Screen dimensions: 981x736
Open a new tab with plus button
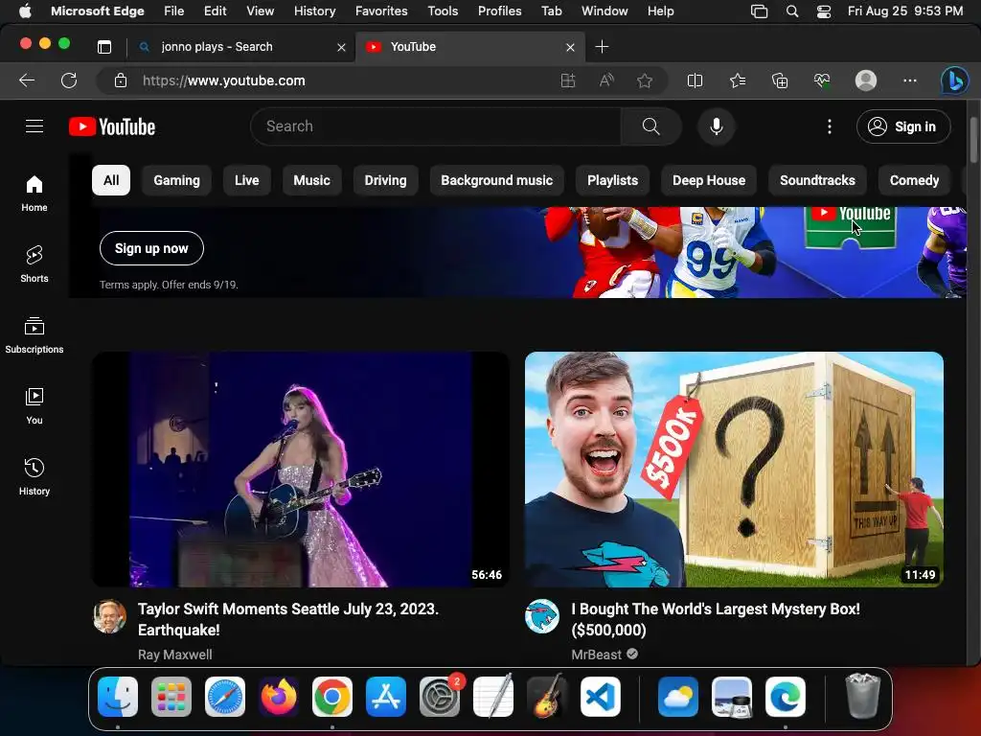[602, 47]
